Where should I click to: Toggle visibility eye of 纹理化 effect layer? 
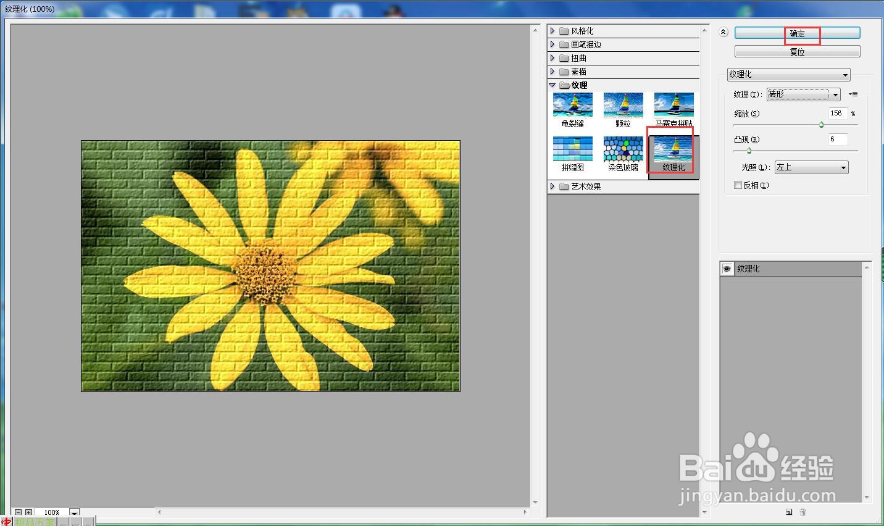(x=727, y=269)
